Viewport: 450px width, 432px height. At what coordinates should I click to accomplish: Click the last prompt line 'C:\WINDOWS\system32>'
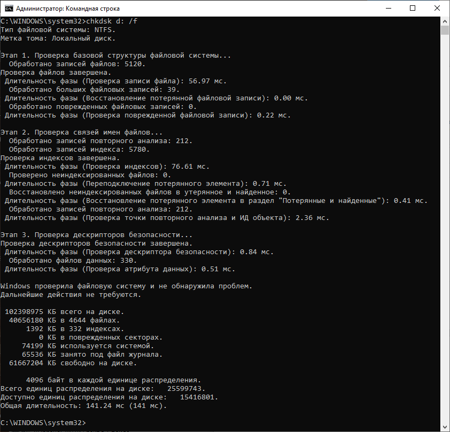[x=43, y=422]
